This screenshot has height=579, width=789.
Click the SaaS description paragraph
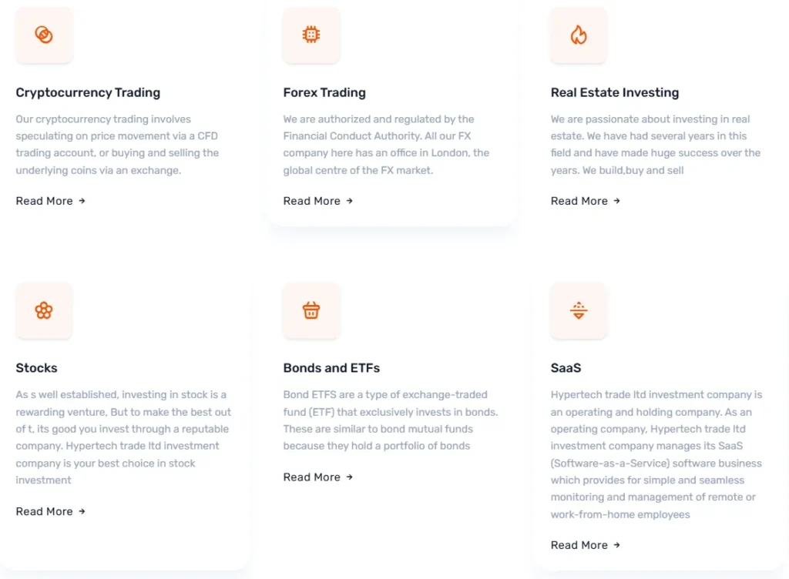coord(656,454)
